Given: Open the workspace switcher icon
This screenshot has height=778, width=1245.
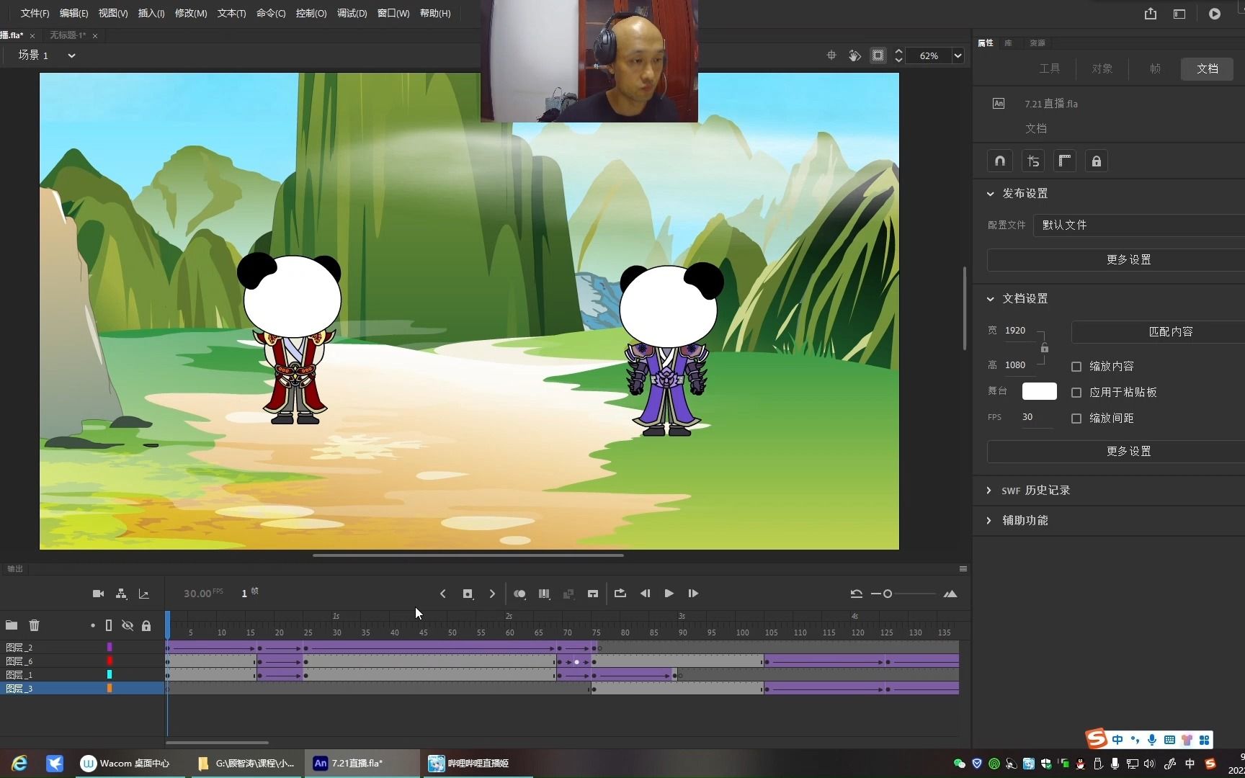Looking at the screenshot, I should click(1179, 14).
